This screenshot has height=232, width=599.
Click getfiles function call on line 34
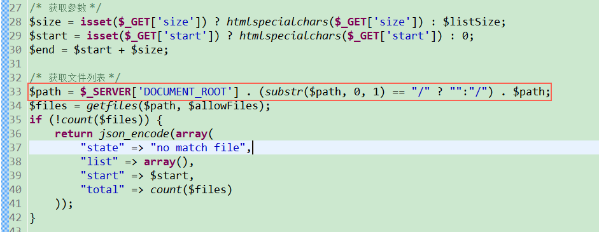pyautogui.click(x=111, y=106)
